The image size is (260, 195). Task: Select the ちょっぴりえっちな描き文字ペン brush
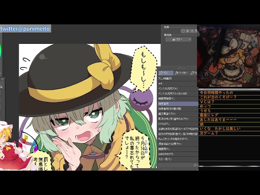[x=178, y=139]
